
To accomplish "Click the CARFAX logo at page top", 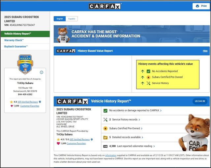I will point(105,6).
